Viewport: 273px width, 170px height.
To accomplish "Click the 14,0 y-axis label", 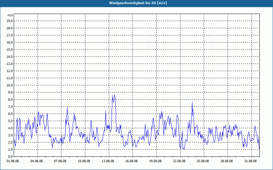I will click(10, 56).
